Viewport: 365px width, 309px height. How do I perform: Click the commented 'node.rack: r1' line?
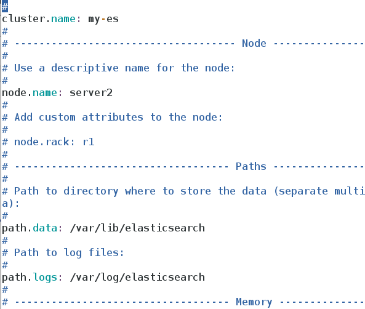[x=48, y=142]
